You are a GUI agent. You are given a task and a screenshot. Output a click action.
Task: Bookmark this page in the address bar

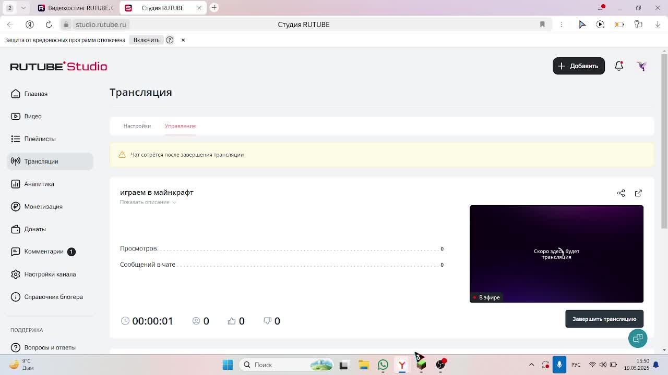(542, 24)
